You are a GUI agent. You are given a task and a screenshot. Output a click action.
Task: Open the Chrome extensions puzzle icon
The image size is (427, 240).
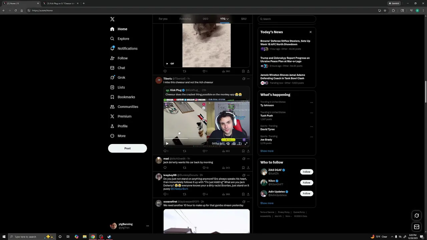[393, 10]
